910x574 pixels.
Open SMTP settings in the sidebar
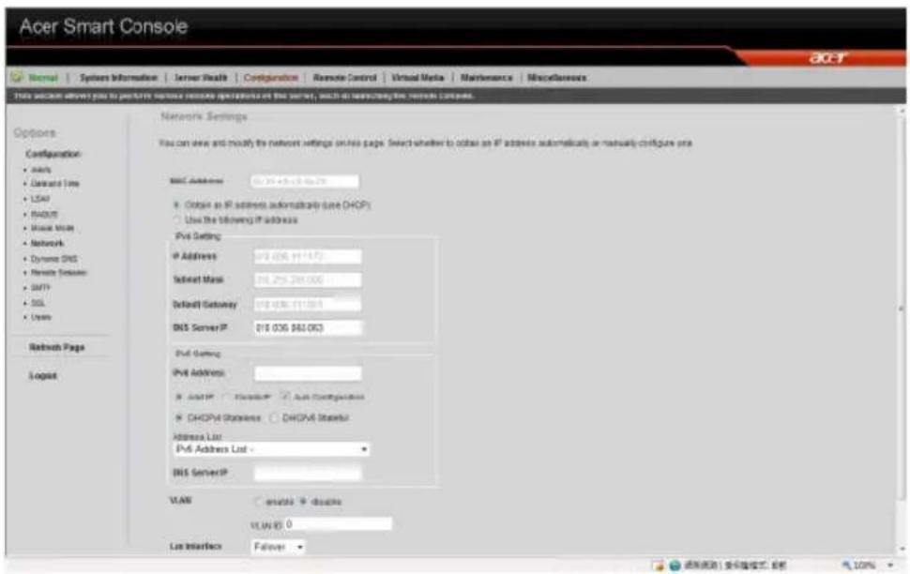(x=40, y=288)
